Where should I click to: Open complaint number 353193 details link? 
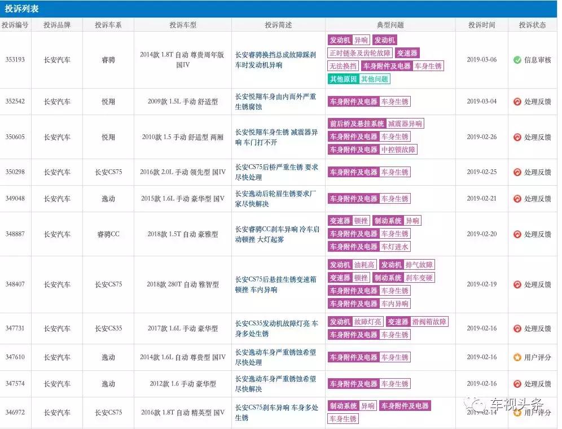(x=15, y=60)
